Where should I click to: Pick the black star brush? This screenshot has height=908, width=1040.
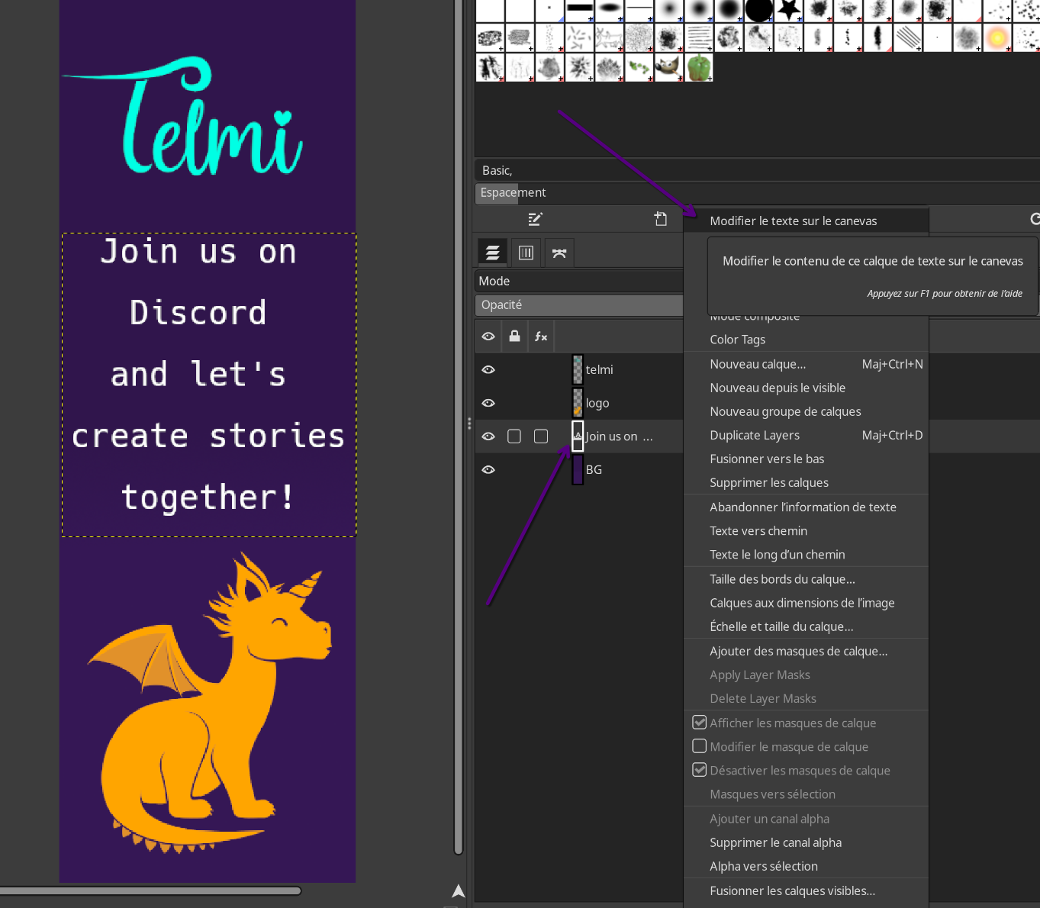pos(789,10)
